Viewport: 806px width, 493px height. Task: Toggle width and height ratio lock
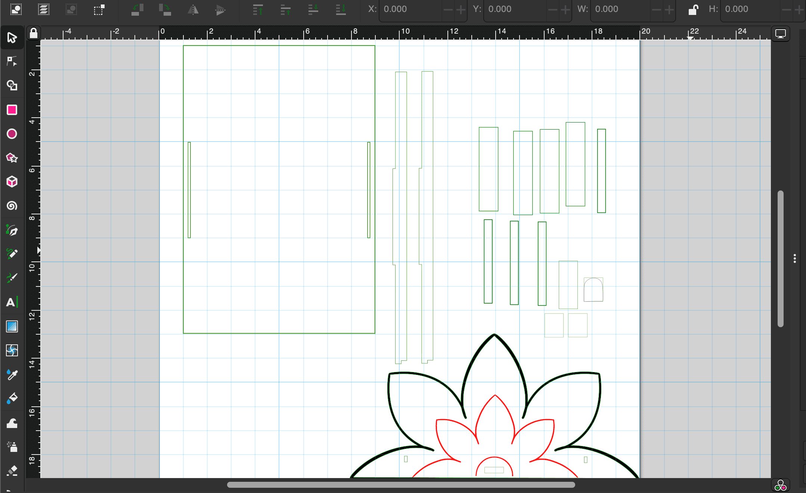[693, 9]
